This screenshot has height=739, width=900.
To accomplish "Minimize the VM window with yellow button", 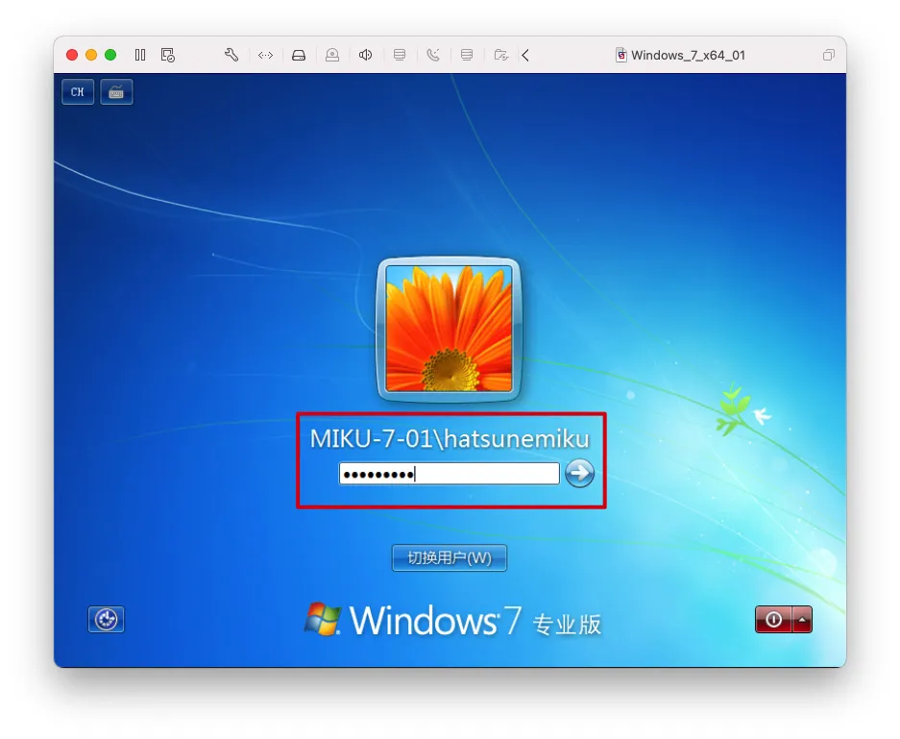I will pyautogui.click(x=91, y=55).
